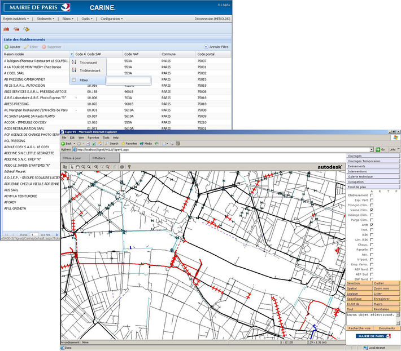Screen dimensions: 401x351
Task: Click the Media button in IE toolbar
Action: point(146,144)
